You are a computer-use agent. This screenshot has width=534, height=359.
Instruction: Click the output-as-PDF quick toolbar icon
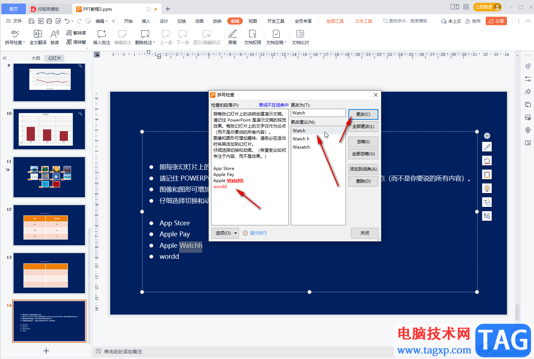[41, 21]
